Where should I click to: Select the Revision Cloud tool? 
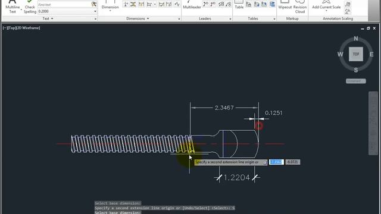click(300, 7)
